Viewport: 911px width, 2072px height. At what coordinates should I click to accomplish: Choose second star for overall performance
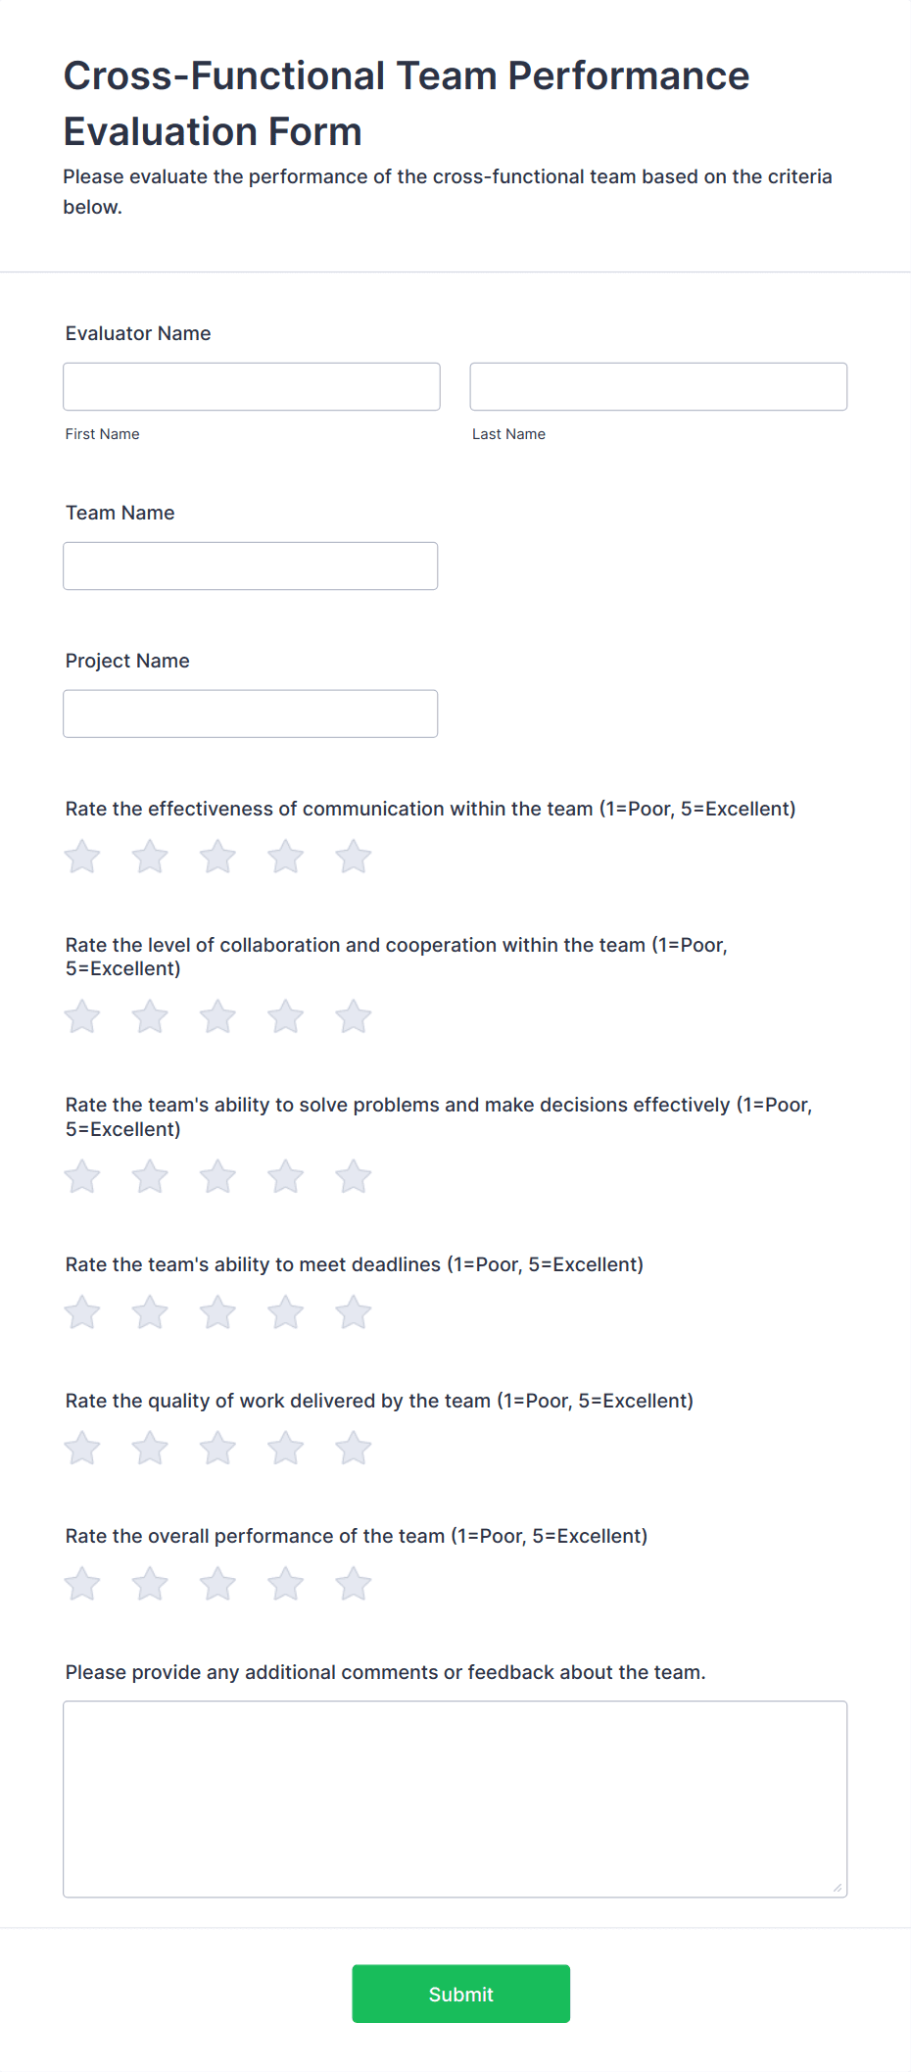pyautogui.click(x=150, y=1583)
